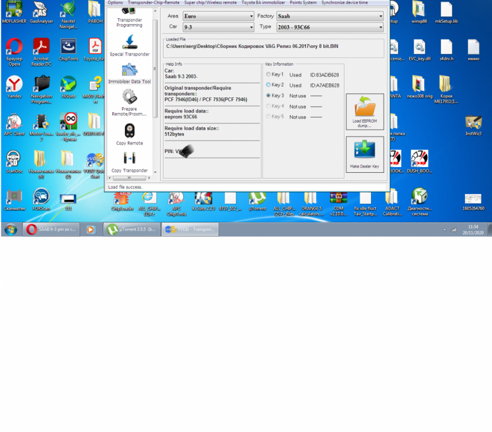
Task: Open DUSH_BOO desktop icon
Action: point(419,162)
